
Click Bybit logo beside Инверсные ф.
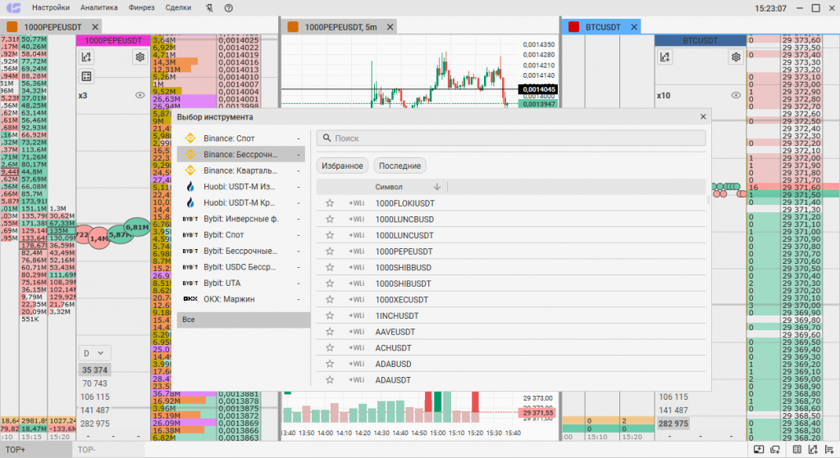190,219
